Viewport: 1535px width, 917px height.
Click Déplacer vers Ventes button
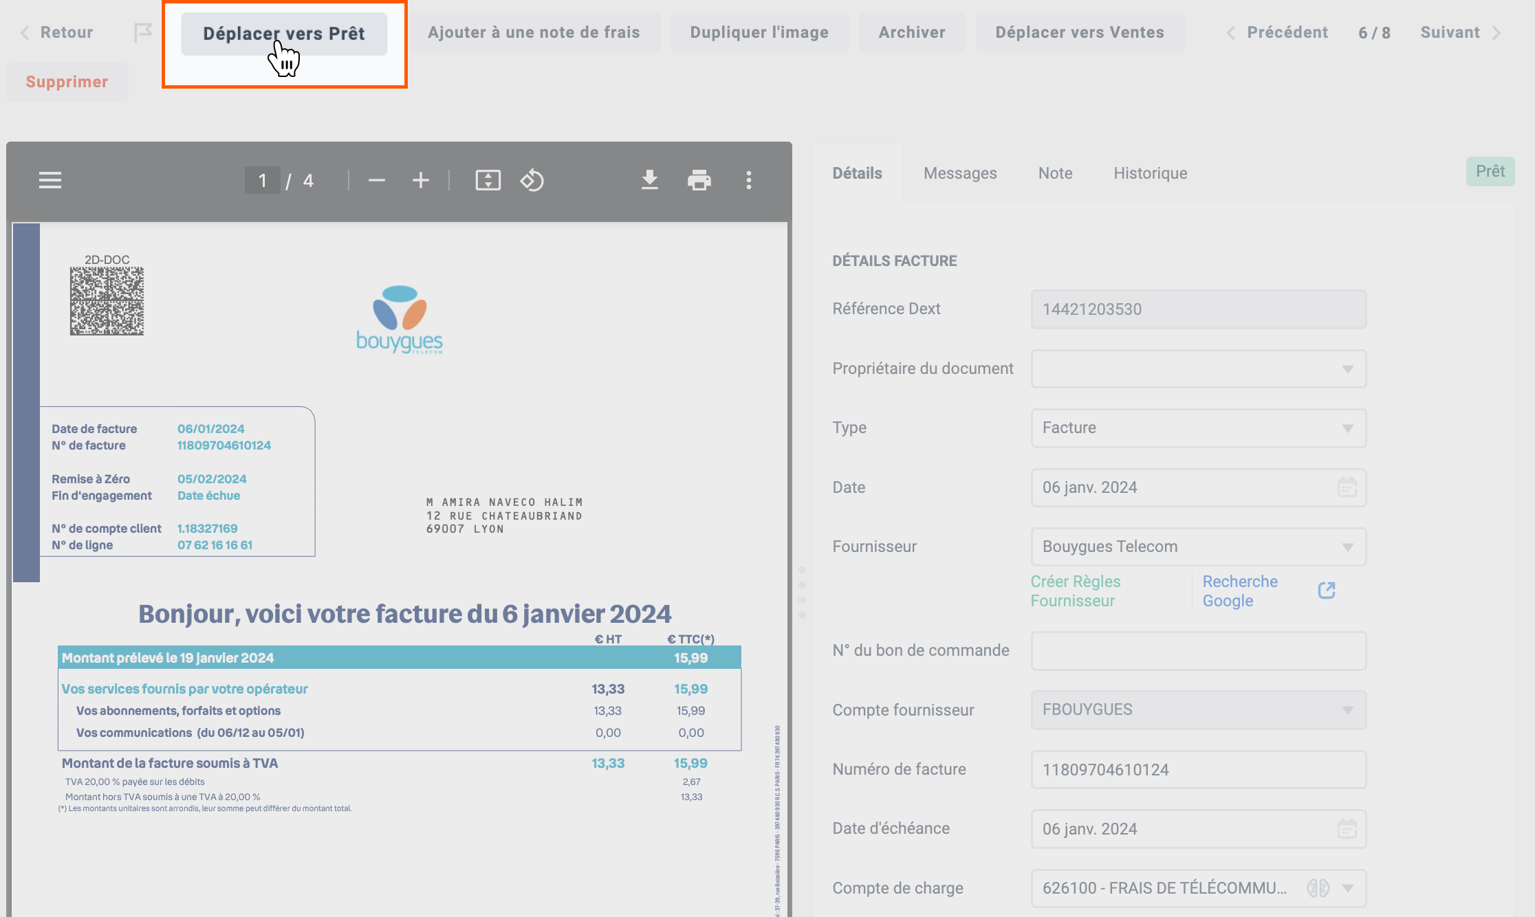pyautogui.click(x=1080, y=32)
